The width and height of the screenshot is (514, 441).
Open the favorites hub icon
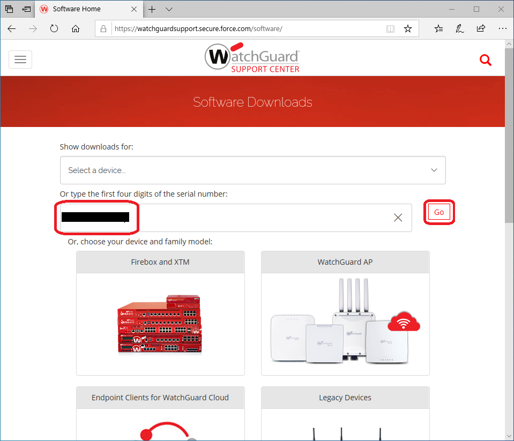tap(438, 29)
